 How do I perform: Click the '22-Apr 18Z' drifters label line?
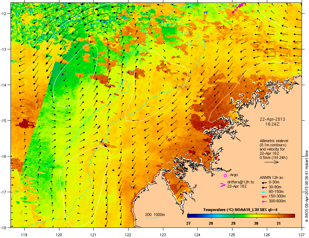[x=237, y=186]
